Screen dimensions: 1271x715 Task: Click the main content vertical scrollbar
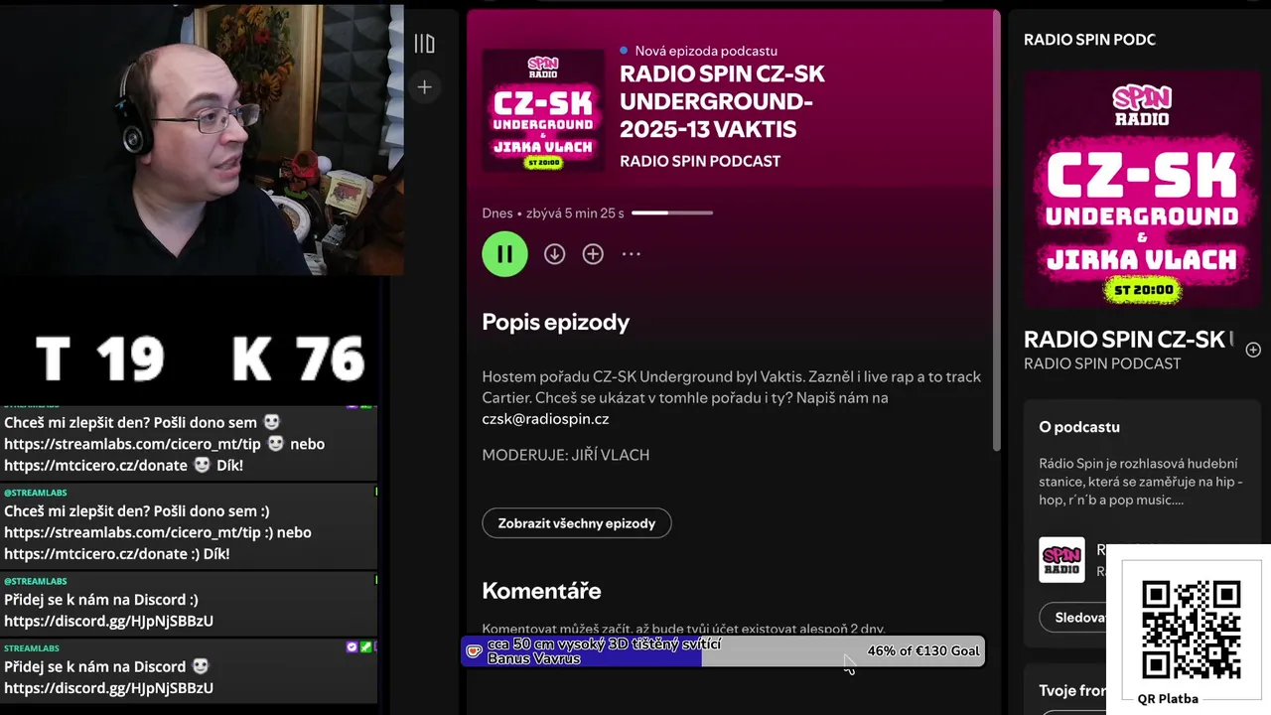pyautogui.click(x=997, y=230)
